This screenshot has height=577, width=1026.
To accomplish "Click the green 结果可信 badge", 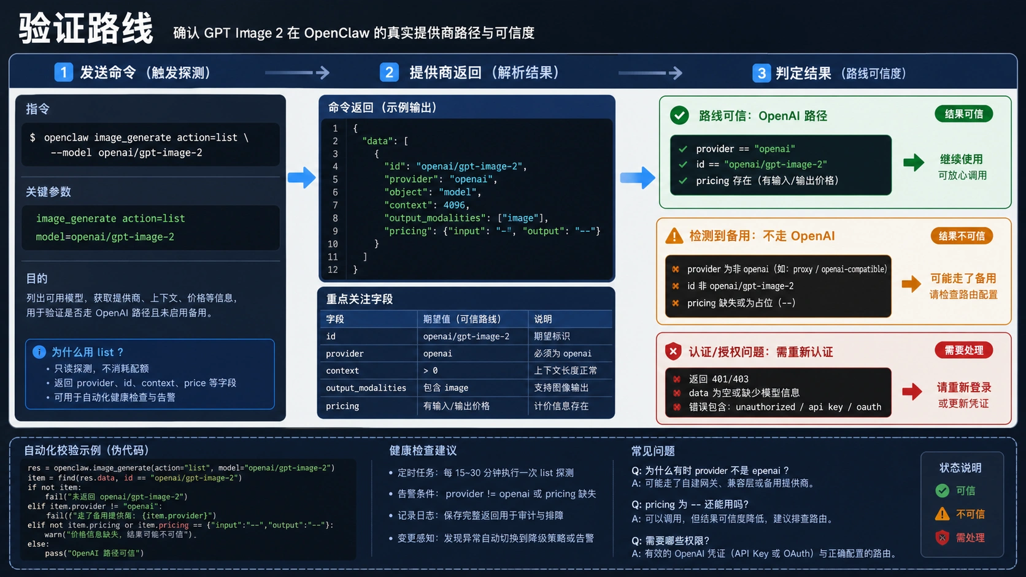I will tap(964, 114).
